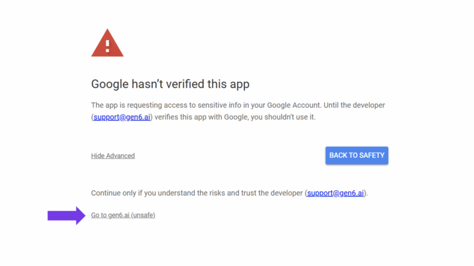Open the Go to gen6.ai (unsafe) link
Image resolution: width=474 pixels, height=266 pixels.
click(x=123, y=215)
